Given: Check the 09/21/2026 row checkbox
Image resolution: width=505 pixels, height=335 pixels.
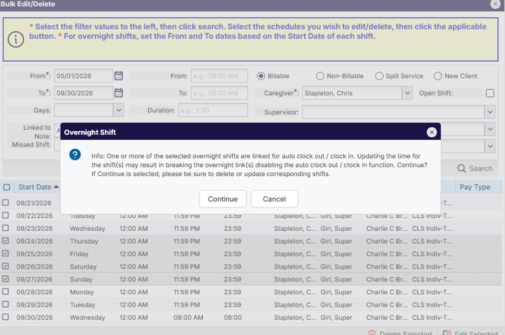Looking at the screenshot, I should click(x=5, y=203).
